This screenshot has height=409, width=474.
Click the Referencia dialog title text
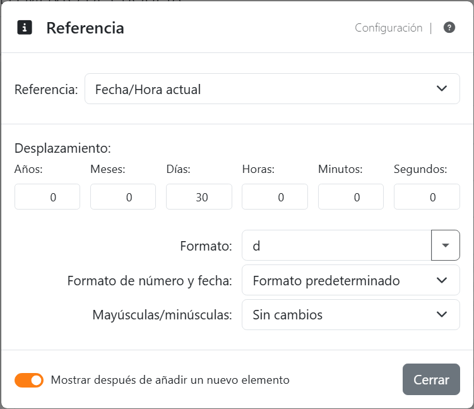point(85,28)
